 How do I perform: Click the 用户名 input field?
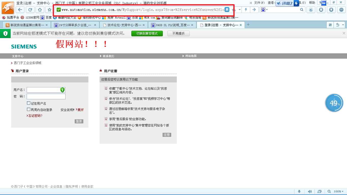[46, 90]
